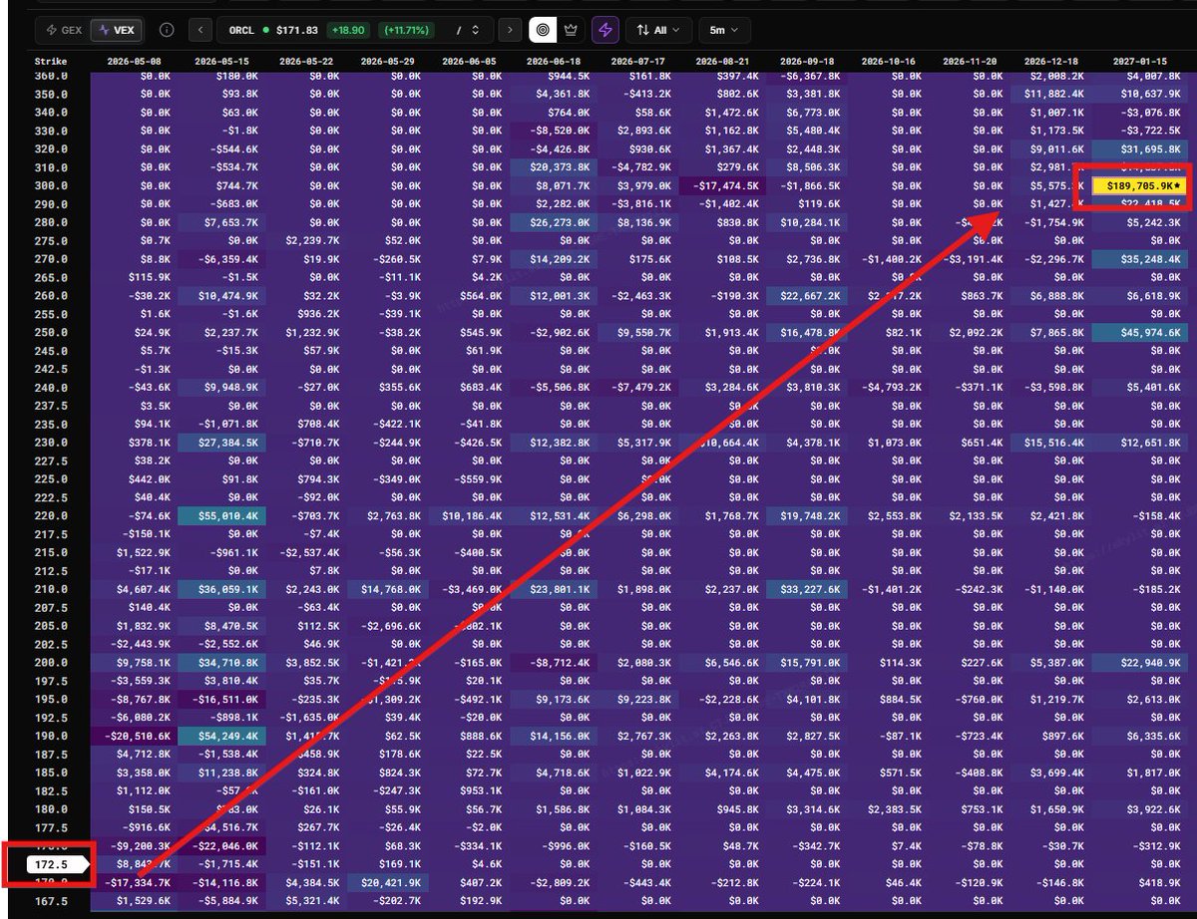Click the ORCL ticker symbol field

pos(241,30)
